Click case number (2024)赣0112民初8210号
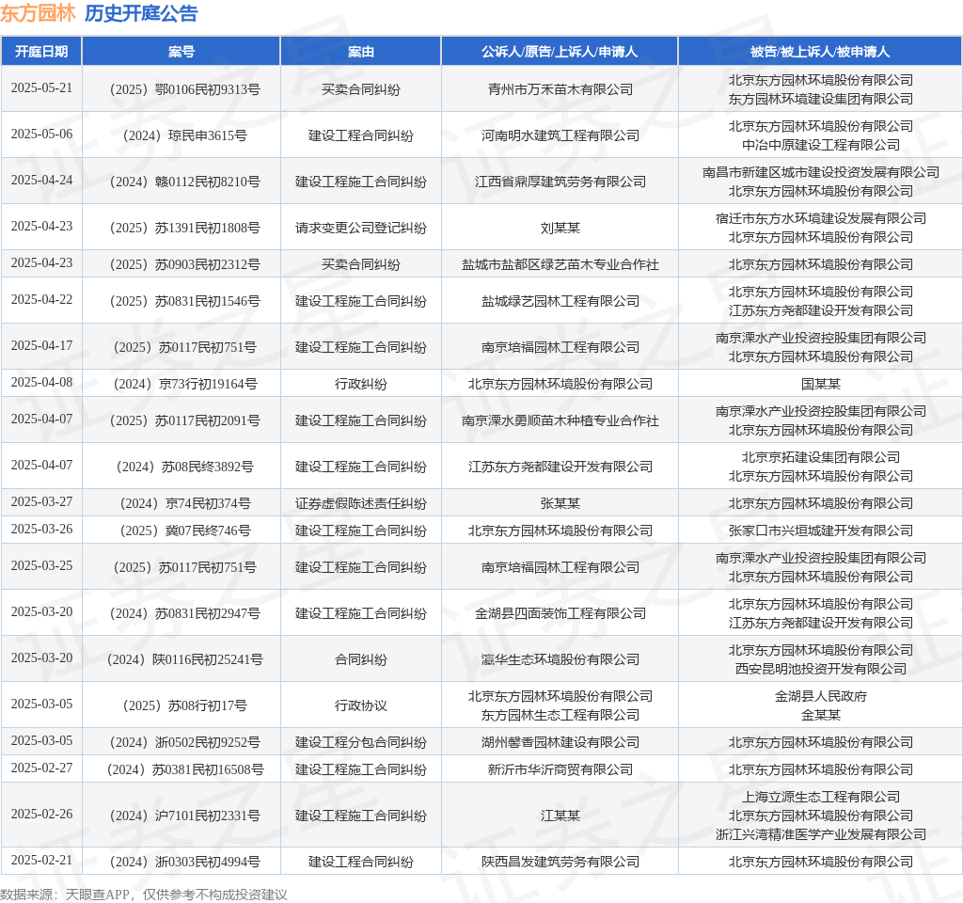 pos(185,182)
